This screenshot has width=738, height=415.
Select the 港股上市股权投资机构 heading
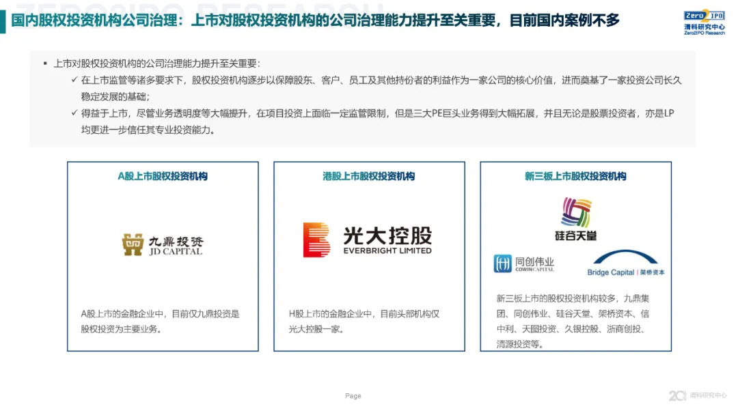[369, 176]
